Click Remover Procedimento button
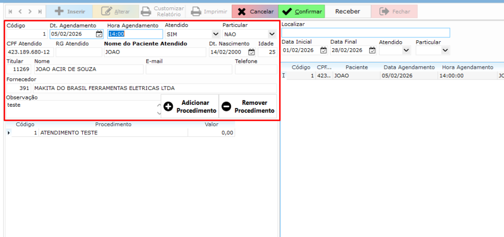Viewport: 504px width, 237px height. pos(248,107)
